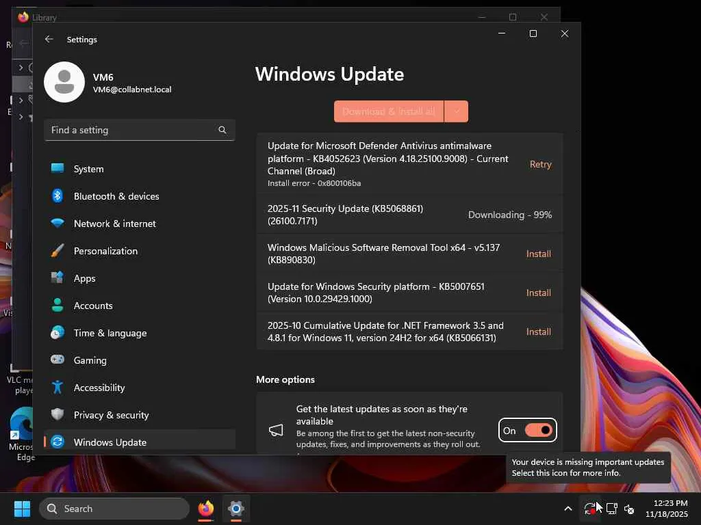Open Accounts settings
701x525 pixels.
(x=140, y=306)
